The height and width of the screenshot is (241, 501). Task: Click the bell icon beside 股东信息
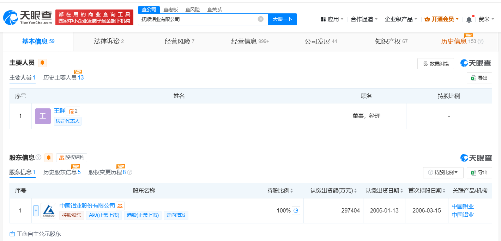coord(49,158)
